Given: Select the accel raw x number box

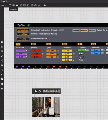Looking at the screenshot, I should point(21,50).
